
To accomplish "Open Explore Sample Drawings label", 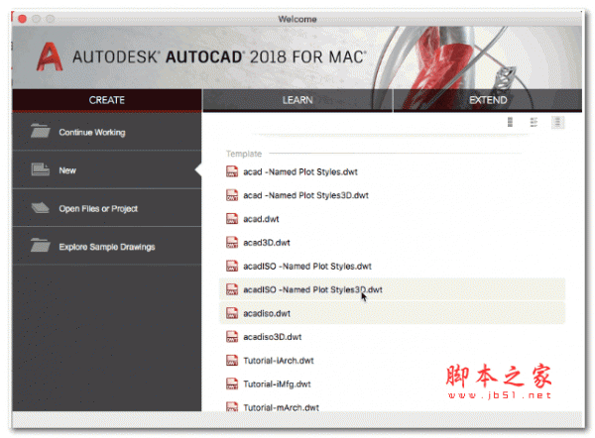I will coord(107,247).
